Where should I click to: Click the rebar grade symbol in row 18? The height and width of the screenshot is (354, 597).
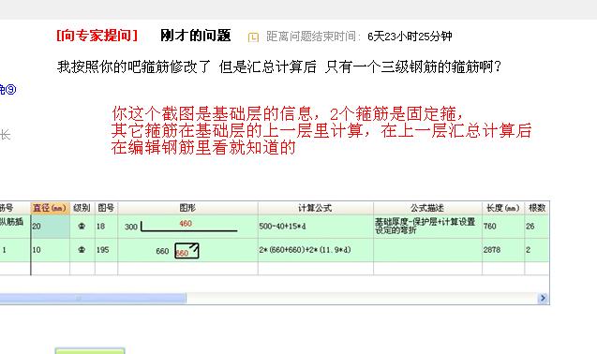[82, 226]
